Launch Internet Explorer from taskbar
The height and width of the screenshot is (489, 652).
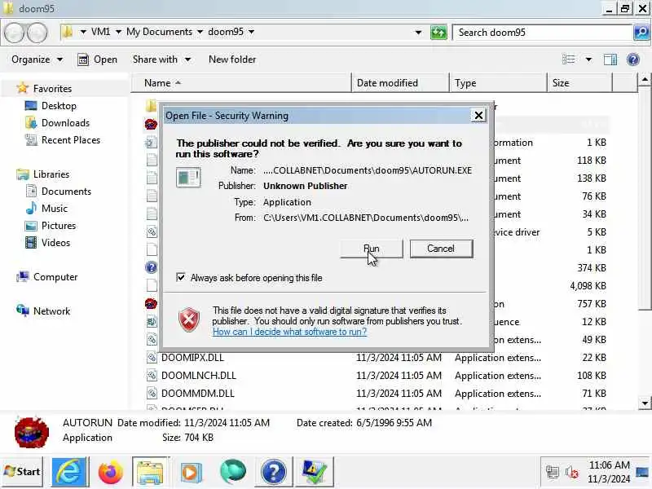(x=68, y=472)
